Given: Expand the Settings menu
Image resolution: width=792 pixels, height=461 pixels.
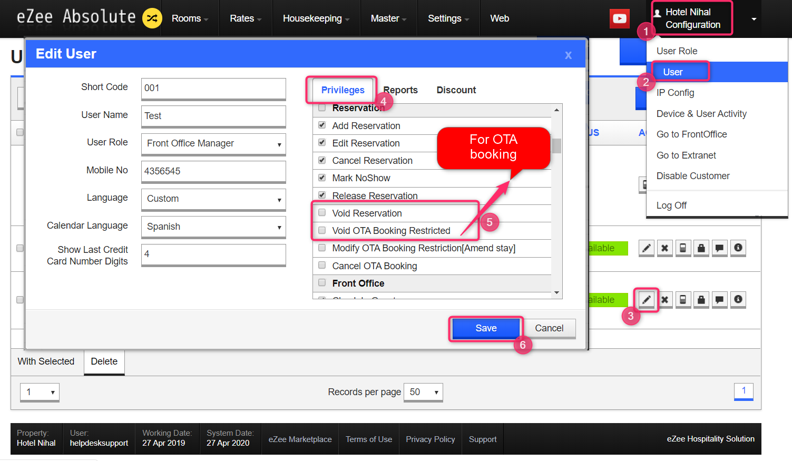Looking at the screenshot, I should click(x=448, y=18).
